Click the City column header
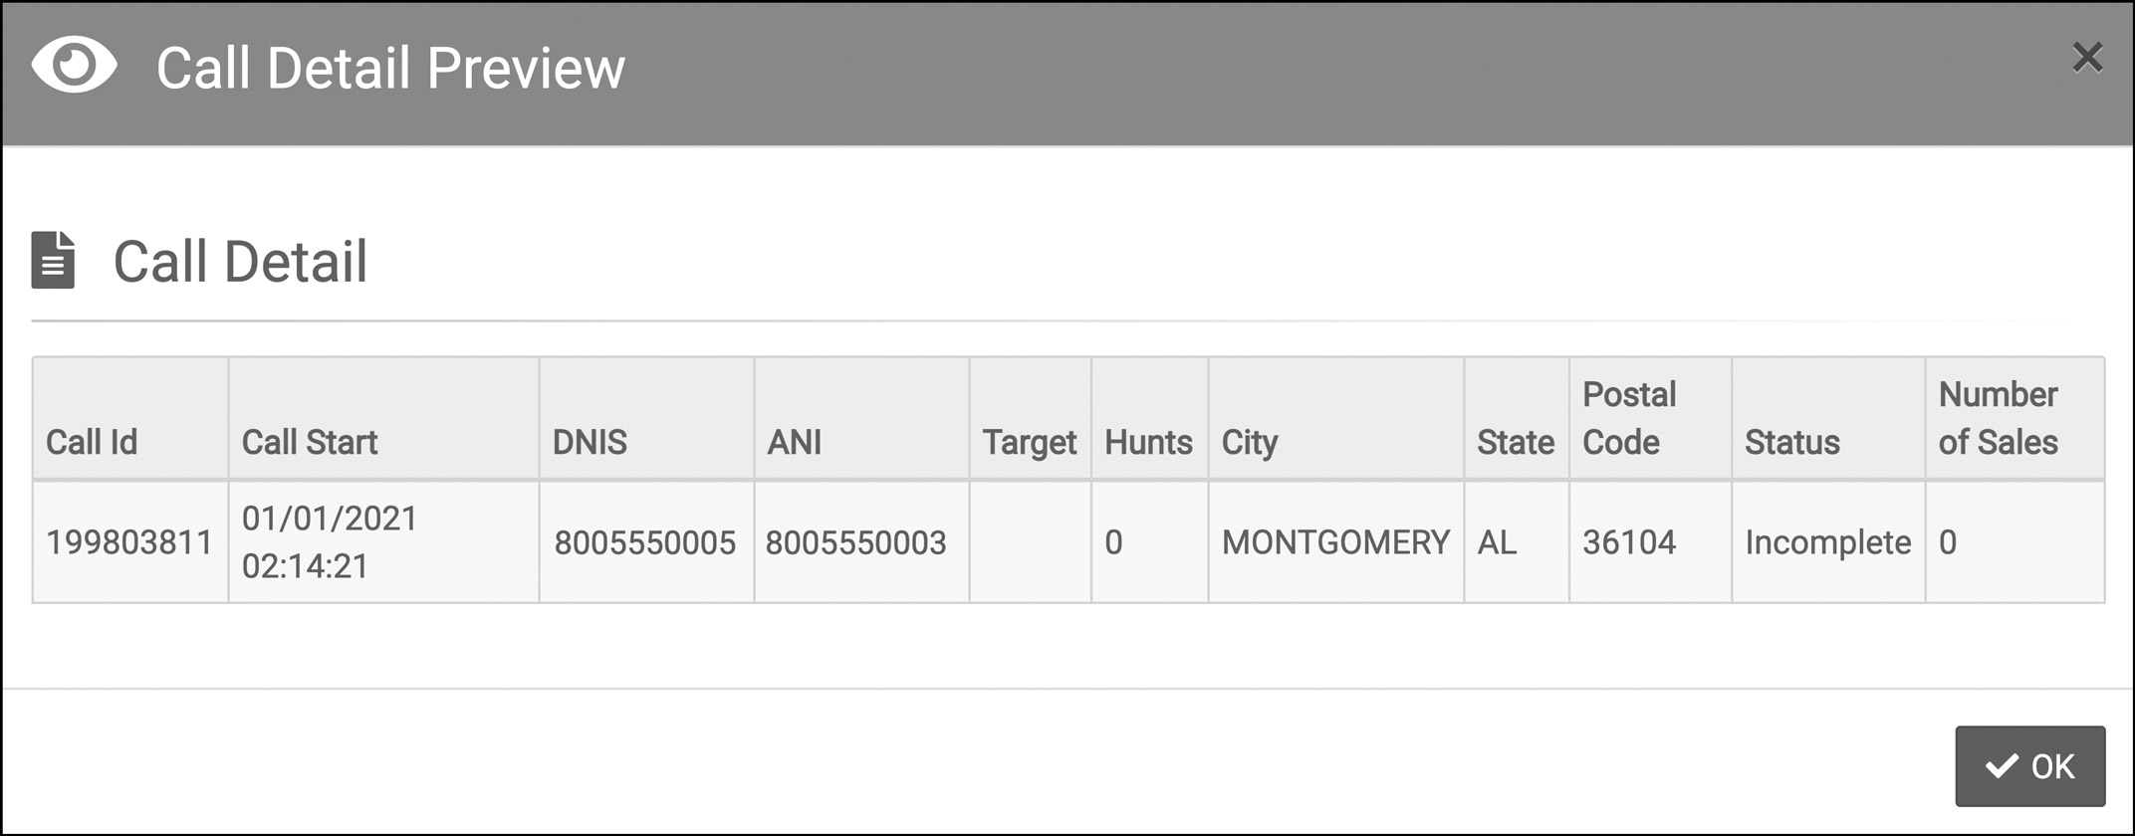This screenshot has width=2135, height=836. pos(1336,419)
